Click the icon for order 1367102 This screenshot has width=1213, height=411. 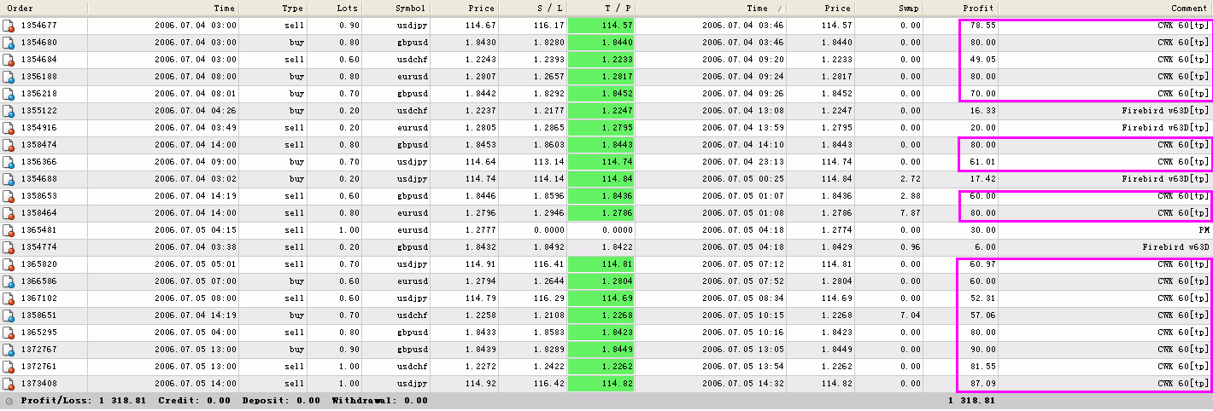click(x=9, y=298)
